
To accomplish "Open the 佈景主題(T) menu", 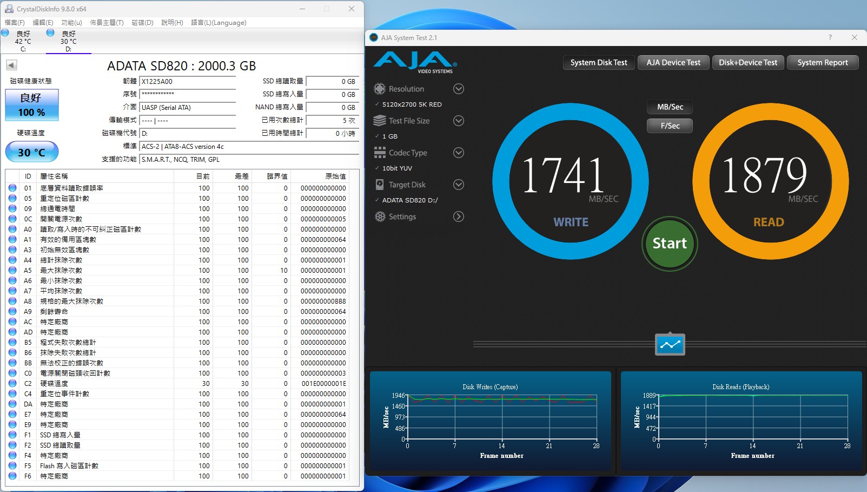I will (x=107, y=23).
